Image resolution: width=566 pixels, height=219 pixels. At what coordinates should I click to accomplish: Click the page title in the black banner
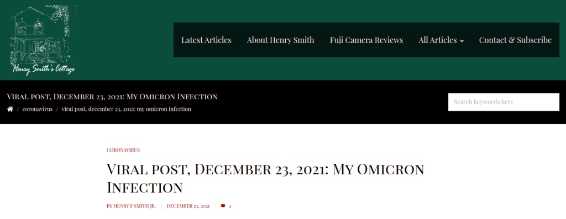point(112,97)
